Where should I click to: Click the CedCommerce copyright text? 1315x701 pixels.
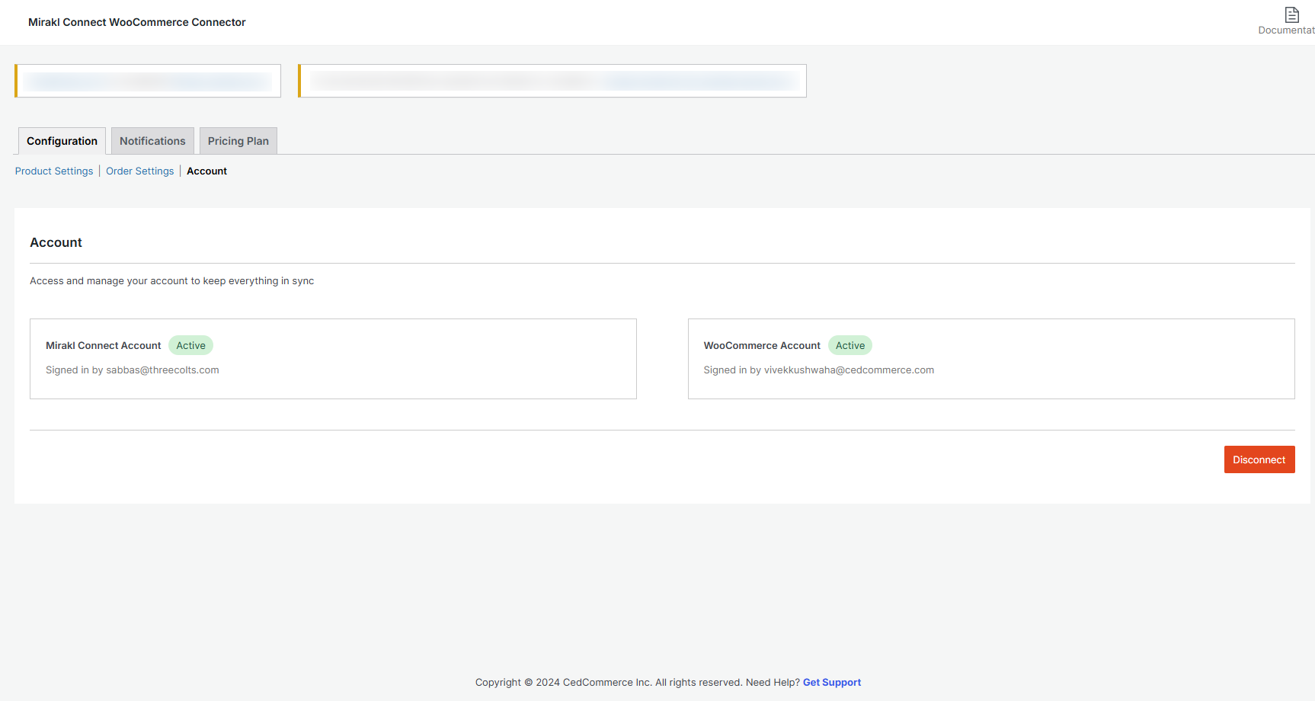point(638,683)
